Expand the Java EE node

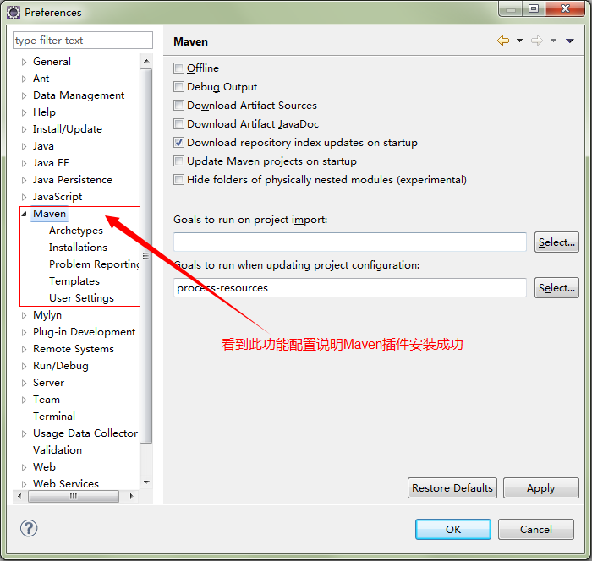tap(25, 163)
